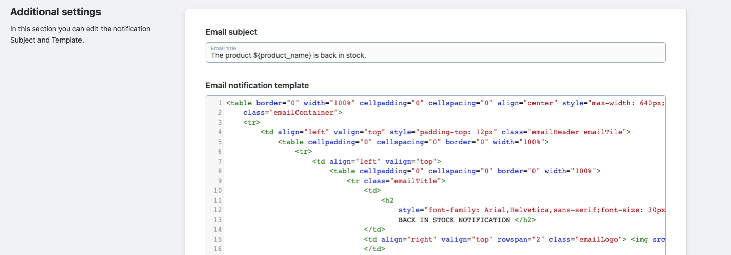Select line number 3 in the gutter
731x255 pixels.
point(220,122)
